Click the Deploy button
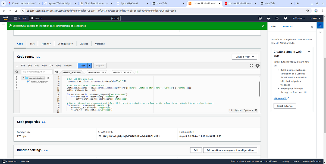 tap(100, 65)
